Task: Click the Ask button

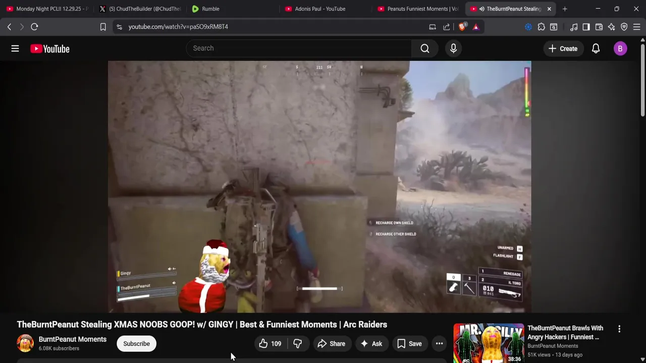Action: (x=371, y=344)
